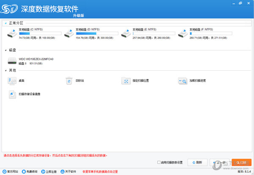254x175 pixels.
Task: Enable scan parameter settings (启用扫描参数设置) checkbox
Action: point(159,162)
